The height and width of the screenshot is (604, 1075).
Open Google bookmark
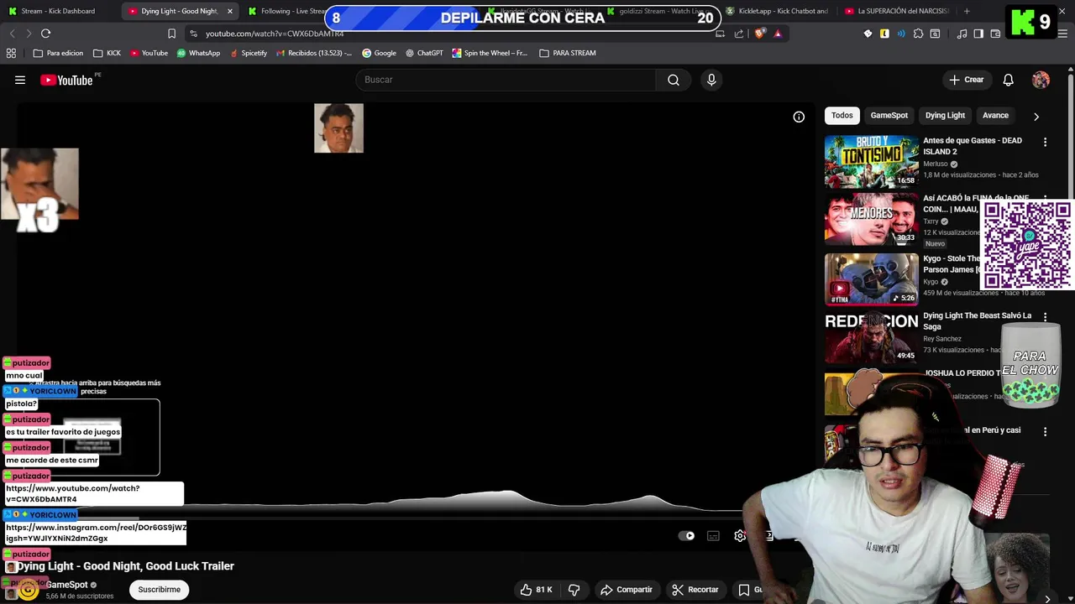[x=379, y=53]
